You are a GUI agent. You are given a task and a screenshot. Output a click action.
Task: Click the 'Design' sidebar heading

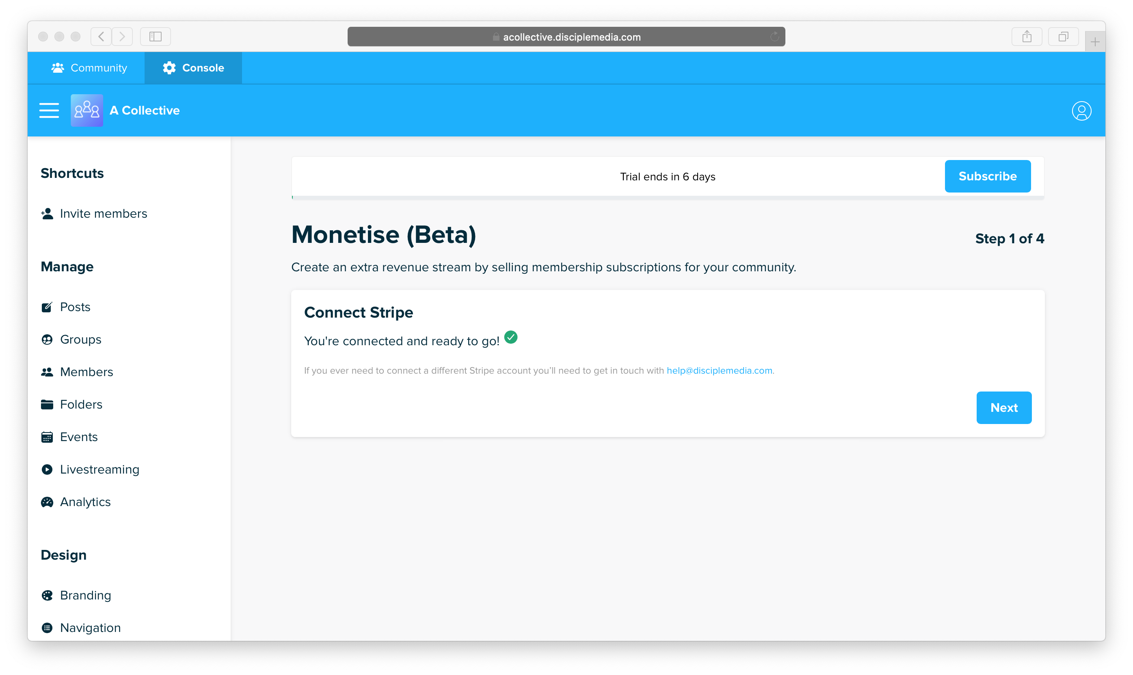(x=64, y=555)
